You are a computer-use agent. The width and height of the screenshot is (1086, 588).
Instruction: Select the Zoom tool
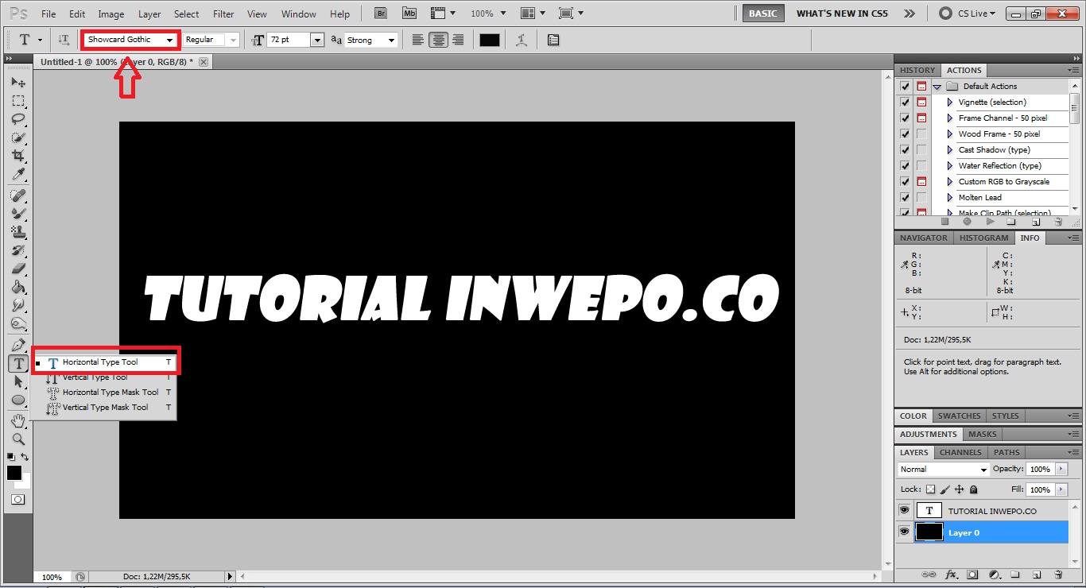17,439
